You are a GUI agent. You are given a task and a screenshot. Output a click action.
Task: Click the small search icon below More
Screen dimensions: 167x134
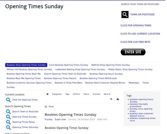click(111, 99)
